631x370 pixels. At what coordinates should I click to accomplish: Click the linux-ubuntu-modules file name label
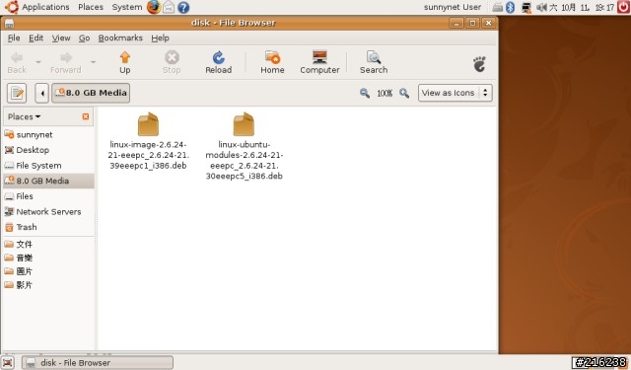244,160
